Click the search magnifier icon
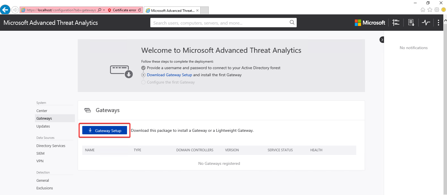447x195 pixels. (x=292, y=23)
